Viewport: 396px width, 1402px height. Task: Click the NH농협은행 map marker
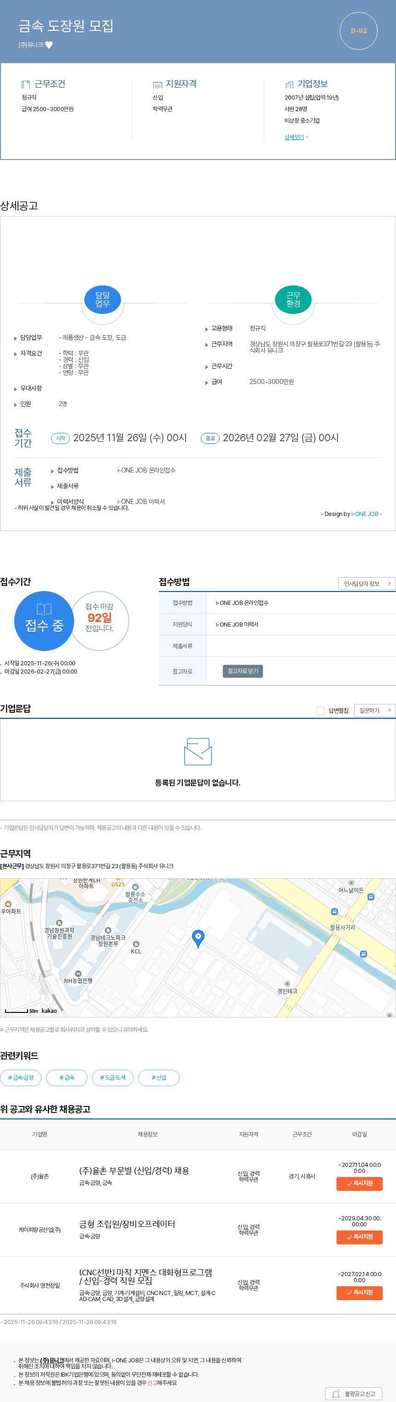pyautogui.click(x=78, y=977)
